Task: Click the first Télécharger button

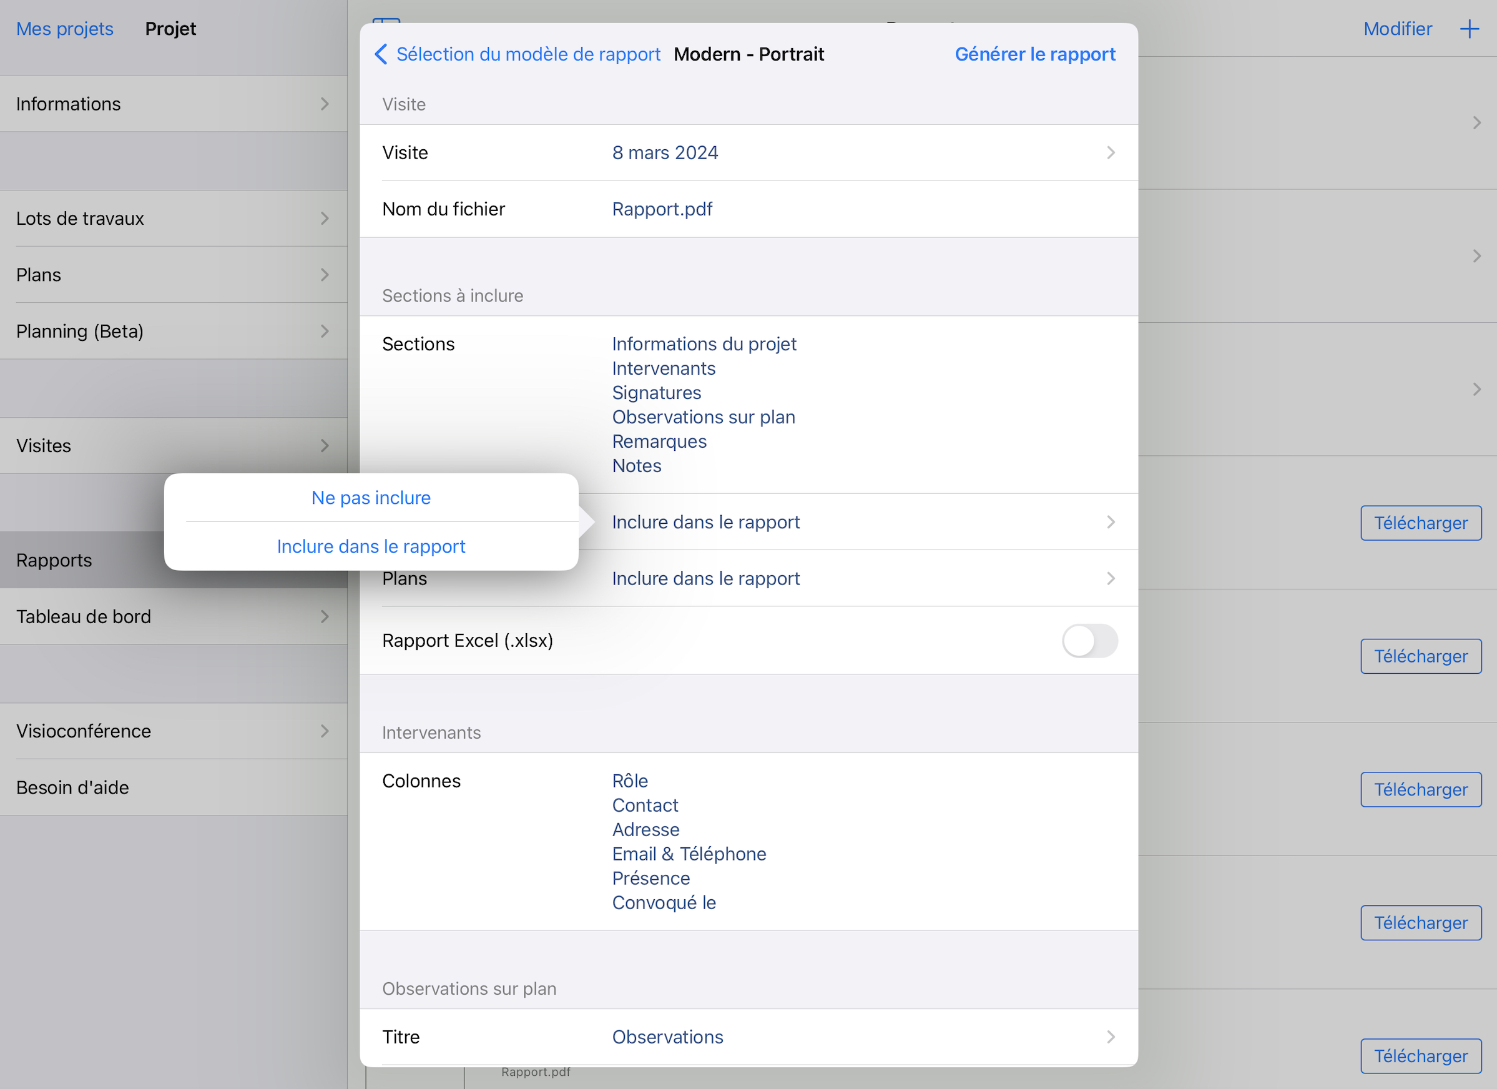Action: 1420,523
